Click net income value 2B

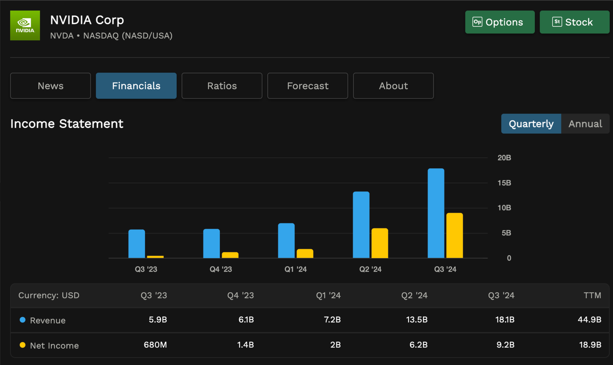click(335, 345)
